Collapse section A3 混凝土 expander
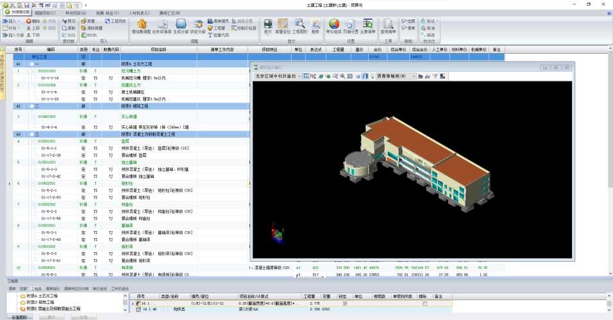613x320 pixels. click(32, 134)
